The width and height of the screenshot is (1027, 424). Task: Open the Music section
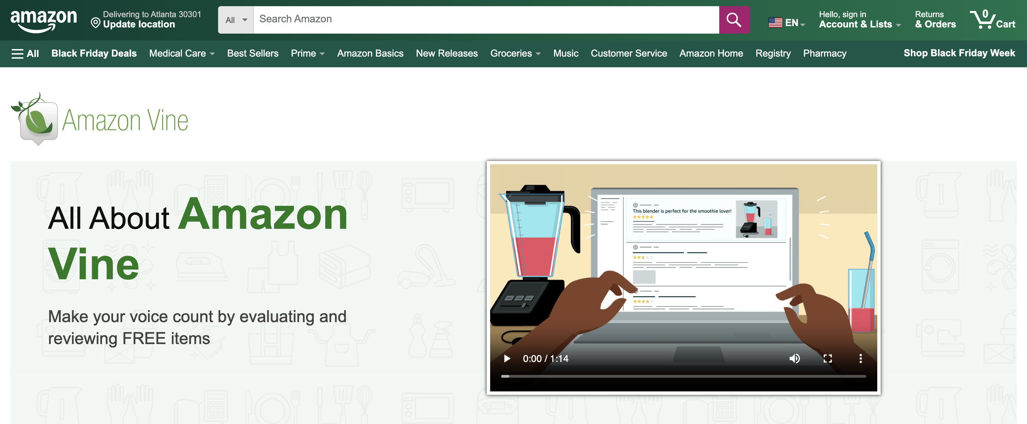click(x=565, y=54)
